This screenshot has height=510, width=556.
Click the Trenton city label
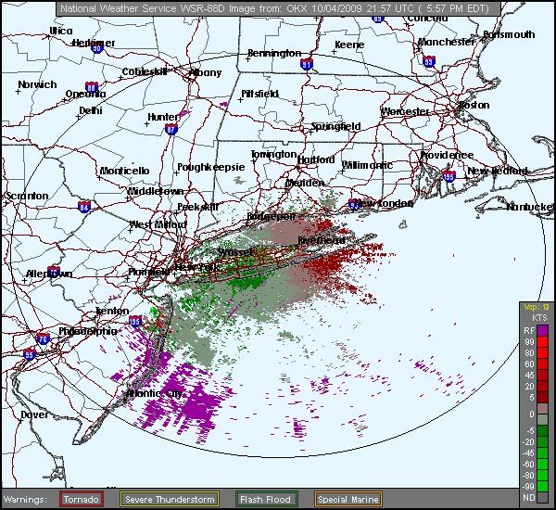pos(112,312)
